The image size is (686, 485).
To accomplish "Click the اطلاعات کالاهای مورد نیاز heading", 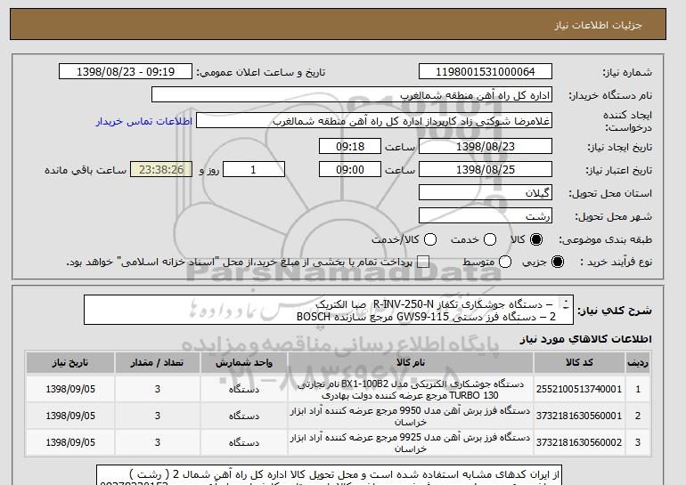I will click(586, 339).
